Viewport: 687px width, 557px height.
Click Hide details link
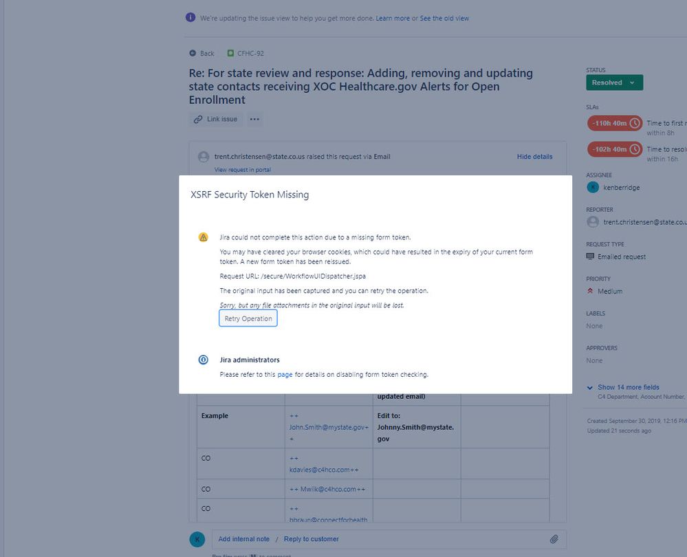(x=534, y=157)
